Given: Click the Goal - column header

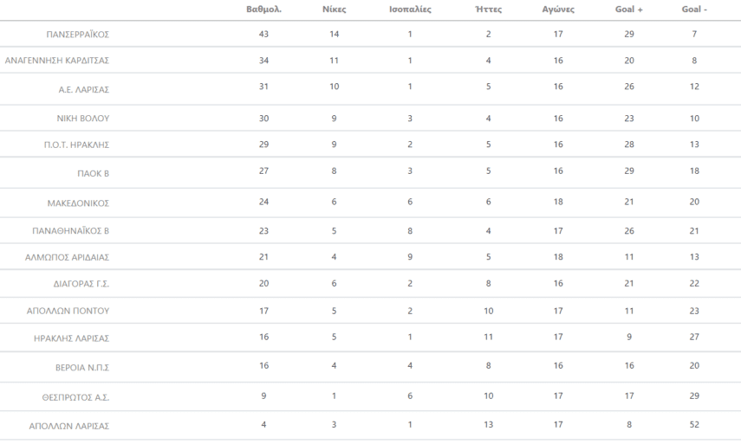Looking at the screenshot, I should point(694,10).
